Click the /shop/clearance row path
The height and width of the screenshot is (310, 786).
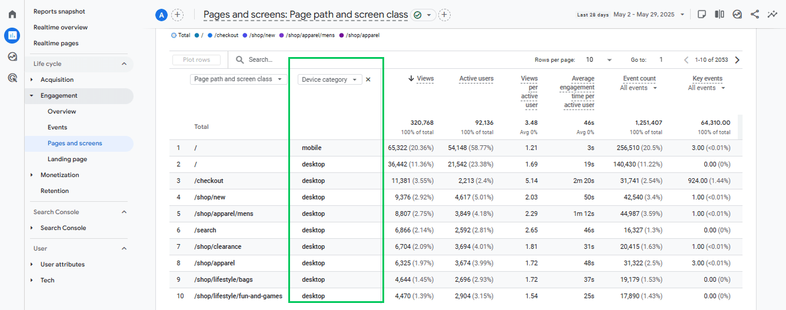pyautogui.click(x=218, y=246)
